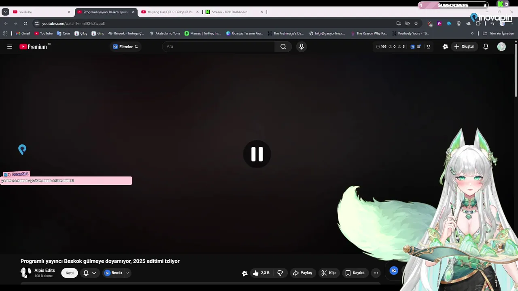Click the blue IQ icon in header
This screenshot has width=518, height=291.
(x=412, y=46)
